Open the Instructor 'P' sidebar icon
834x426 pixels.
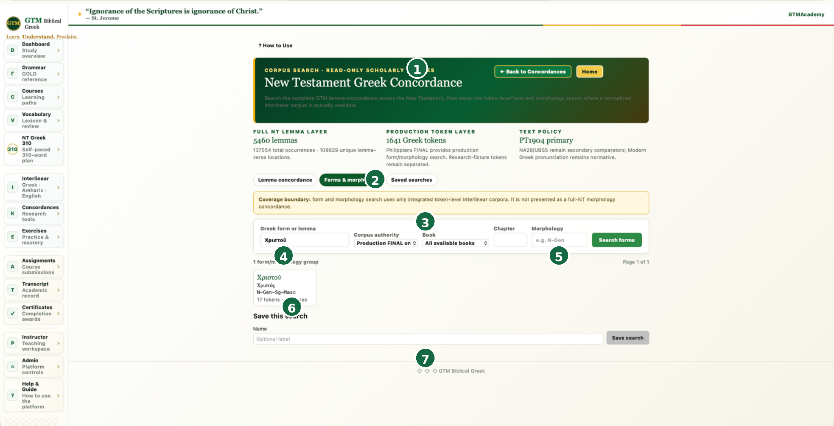pyautogui.click(x=13, y=343)
